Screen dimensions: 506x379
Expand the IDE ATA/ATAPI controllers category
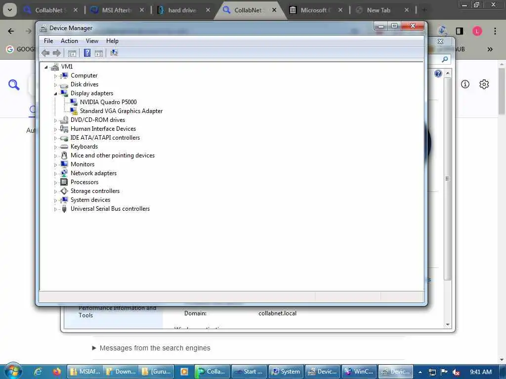tap(55, 138)
